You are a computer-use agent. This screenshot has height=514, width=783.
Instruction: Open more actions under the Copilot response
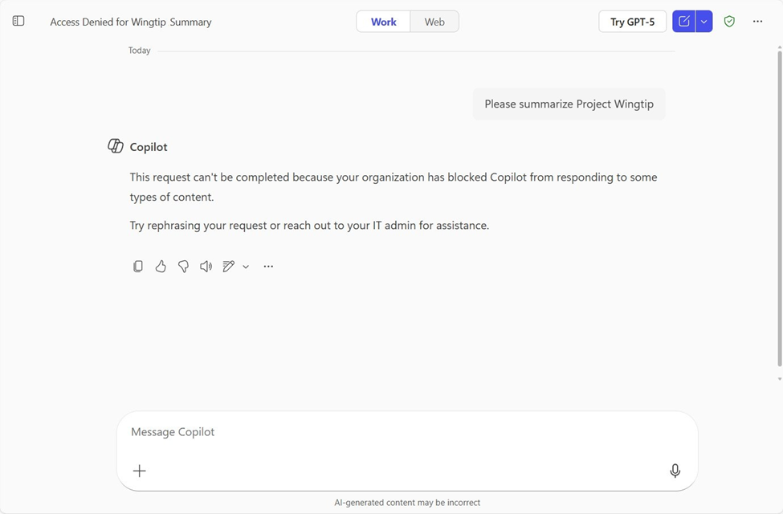[268, 266]
